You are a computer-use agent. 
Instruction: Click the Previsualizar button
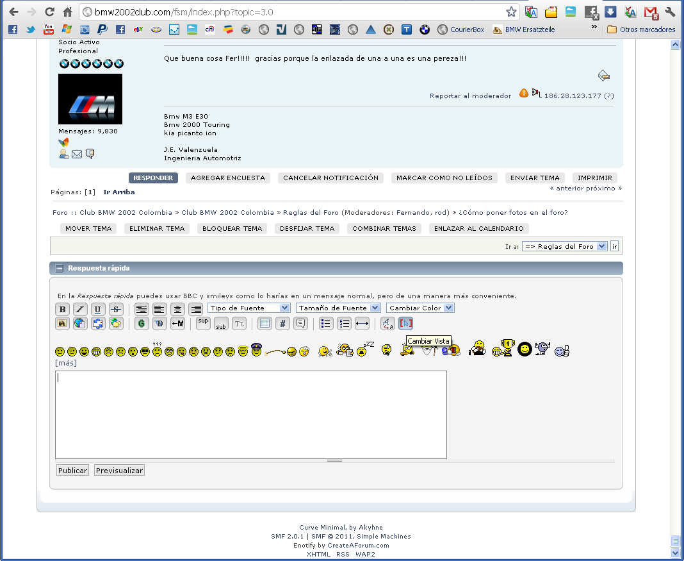point(119,470)
